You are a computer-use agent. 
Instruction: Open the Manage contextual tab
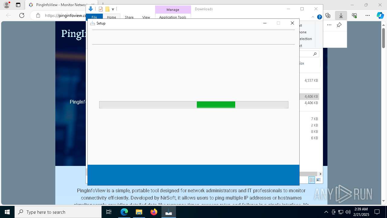[173, 10]
